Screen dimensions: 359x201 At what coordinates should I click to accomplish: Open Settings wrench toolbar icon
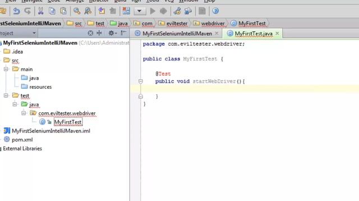[177, 11]
